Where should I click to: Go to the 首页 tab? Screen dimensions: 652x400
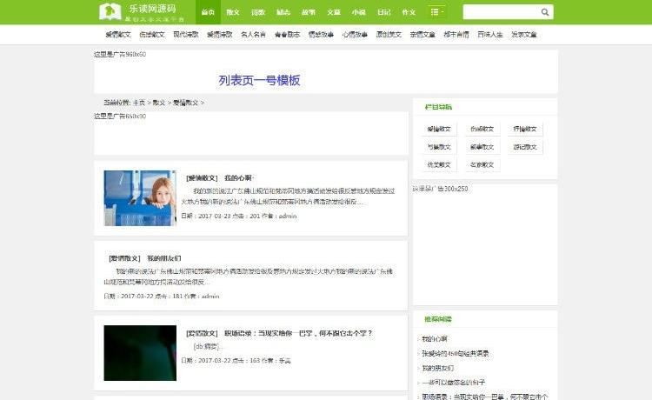[x=208, y=12]
